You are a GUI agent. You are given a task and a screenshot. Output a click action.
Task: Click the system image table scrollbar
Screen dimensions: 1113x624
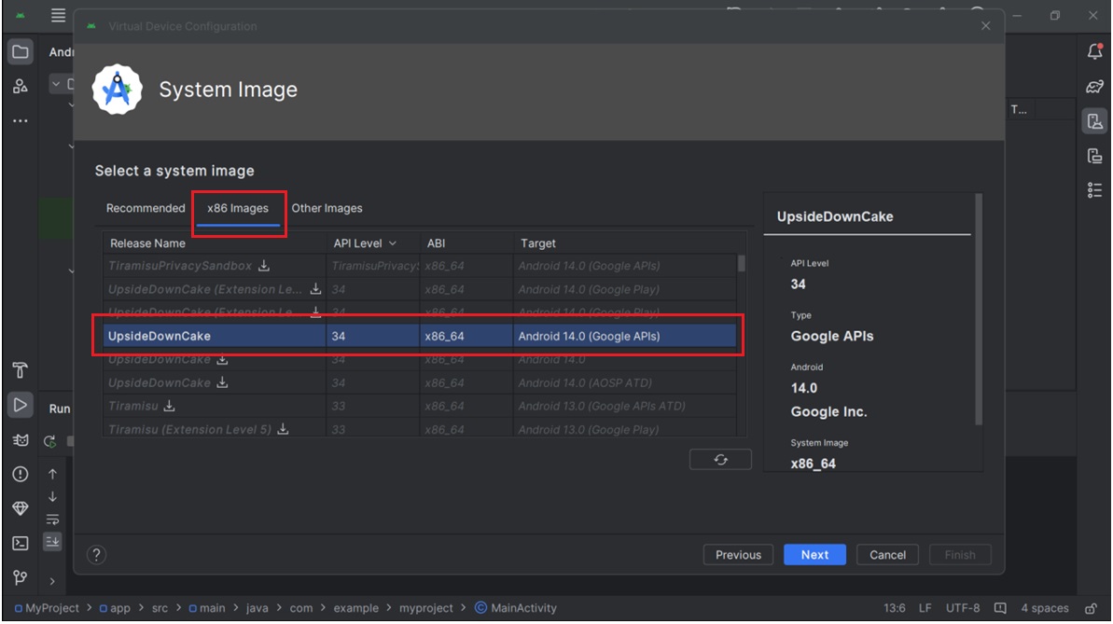pyautogui.click(x=742, y=264)
